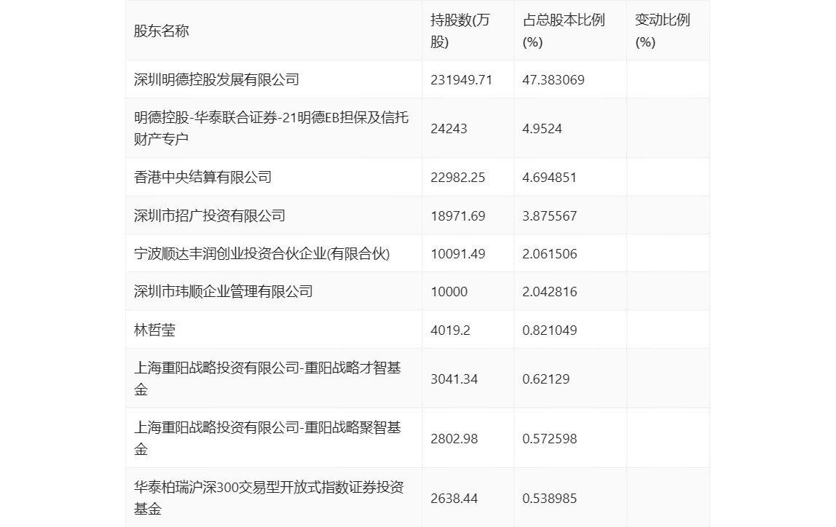Select 上海重阳战略投资有限公司-重阳战略聚智基金 name
The width and height of the screenshot is (836, 527).
point(268,438)
